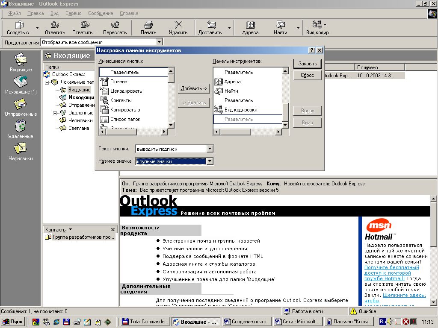438x328 pixels.
Task: Open the Представления view dropdown
Action: 159,42
